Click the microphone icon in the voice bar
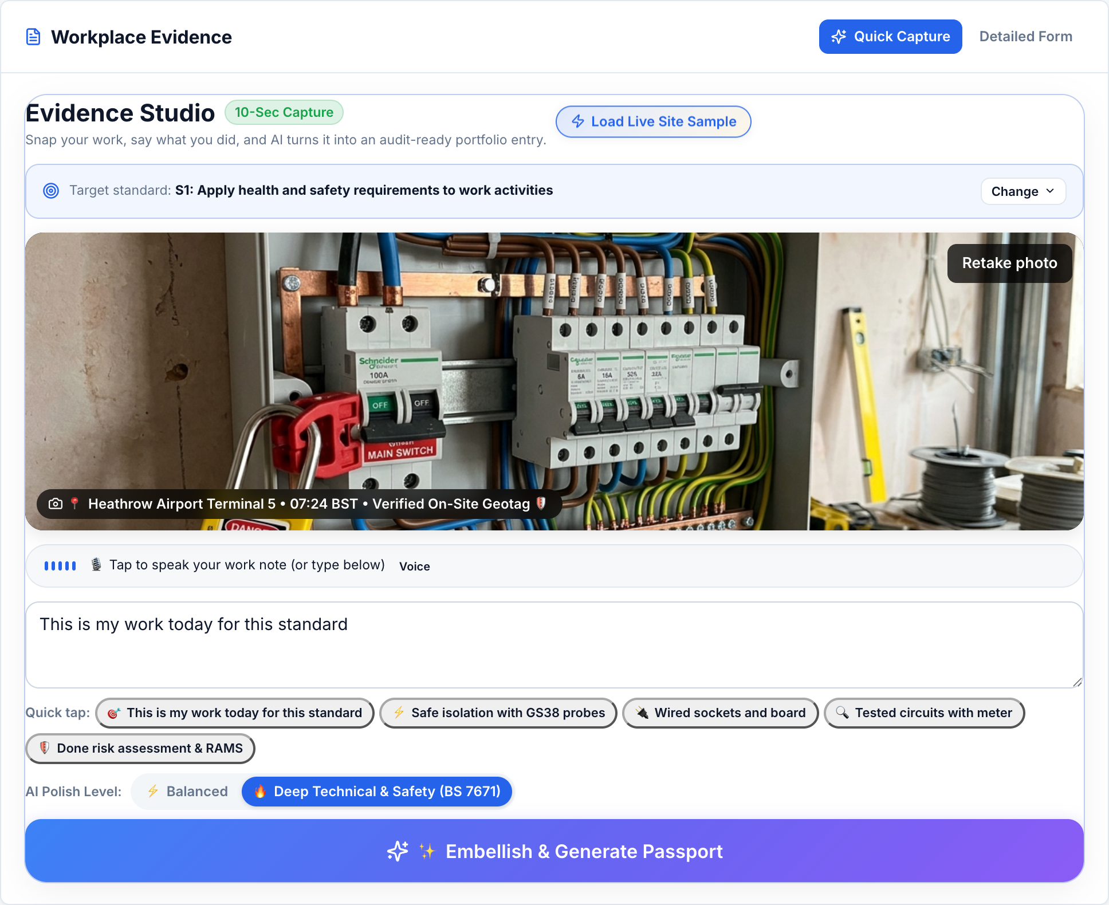Screen dimensions: 1109x905 click(x=96, y=565)
